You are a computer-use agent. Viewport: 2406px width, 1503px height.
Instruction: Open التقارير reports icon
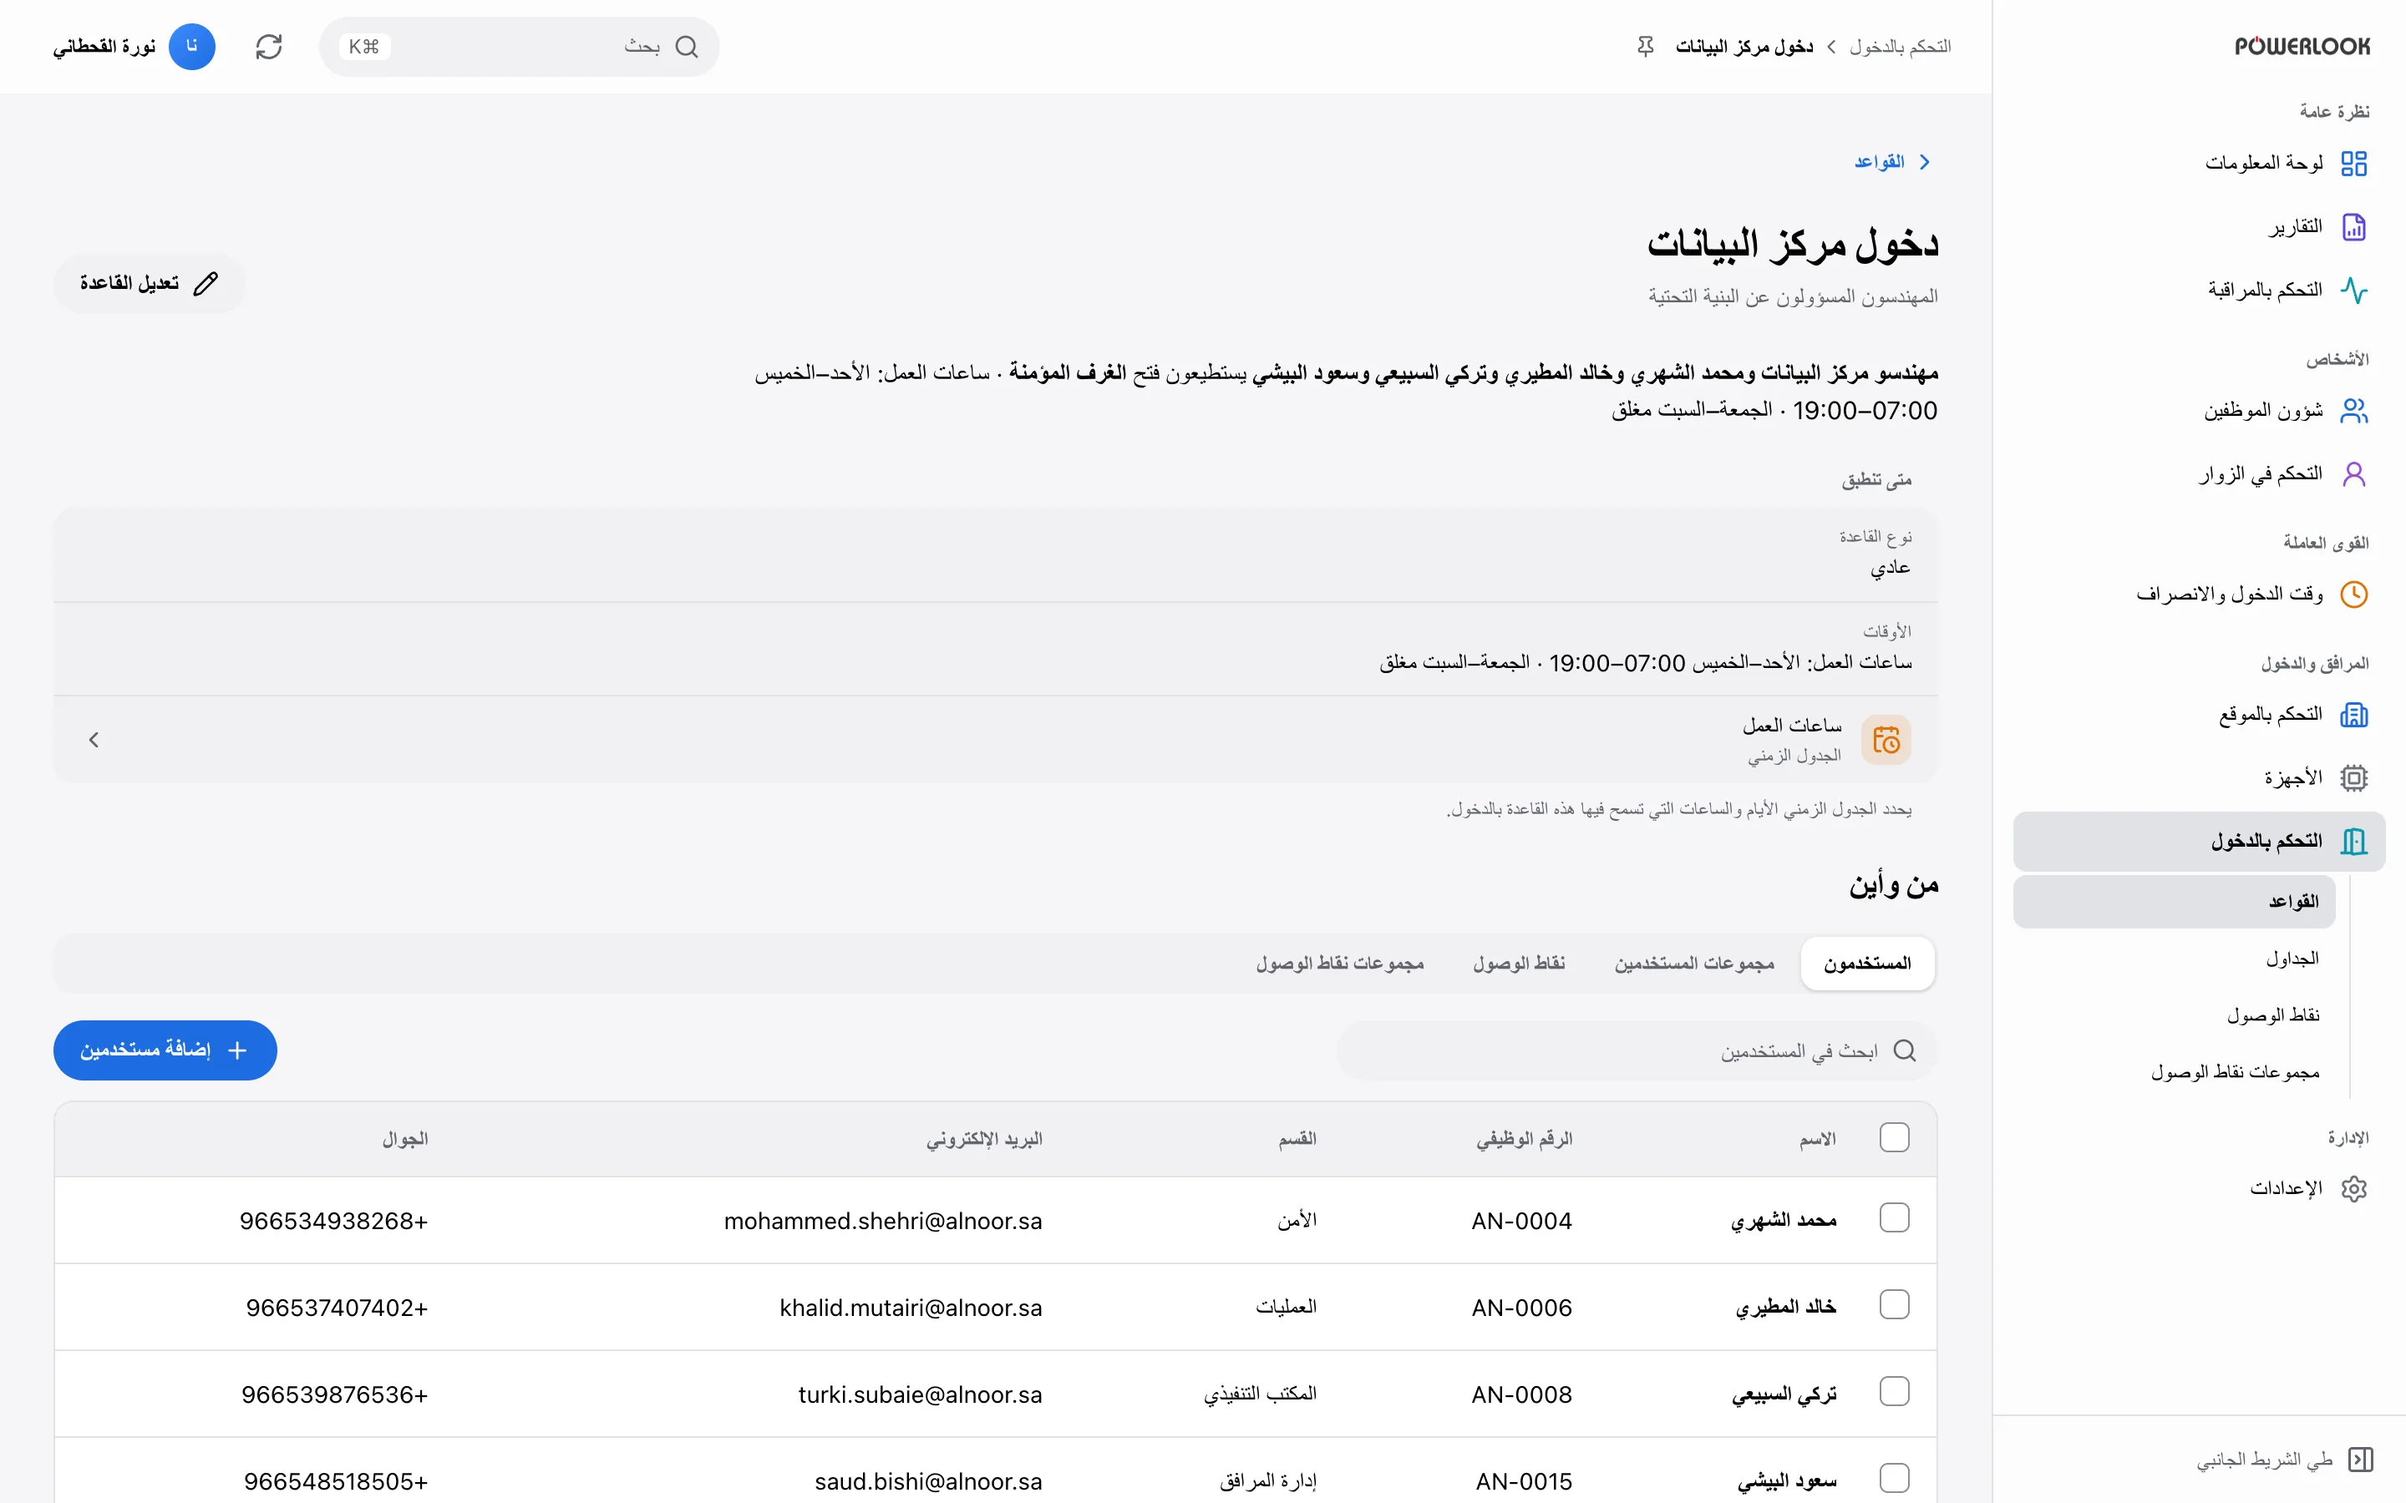2353,226
